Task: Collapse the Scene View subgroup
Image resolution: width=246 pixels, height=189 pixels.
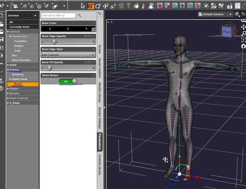Action: (x=10, y=79)
